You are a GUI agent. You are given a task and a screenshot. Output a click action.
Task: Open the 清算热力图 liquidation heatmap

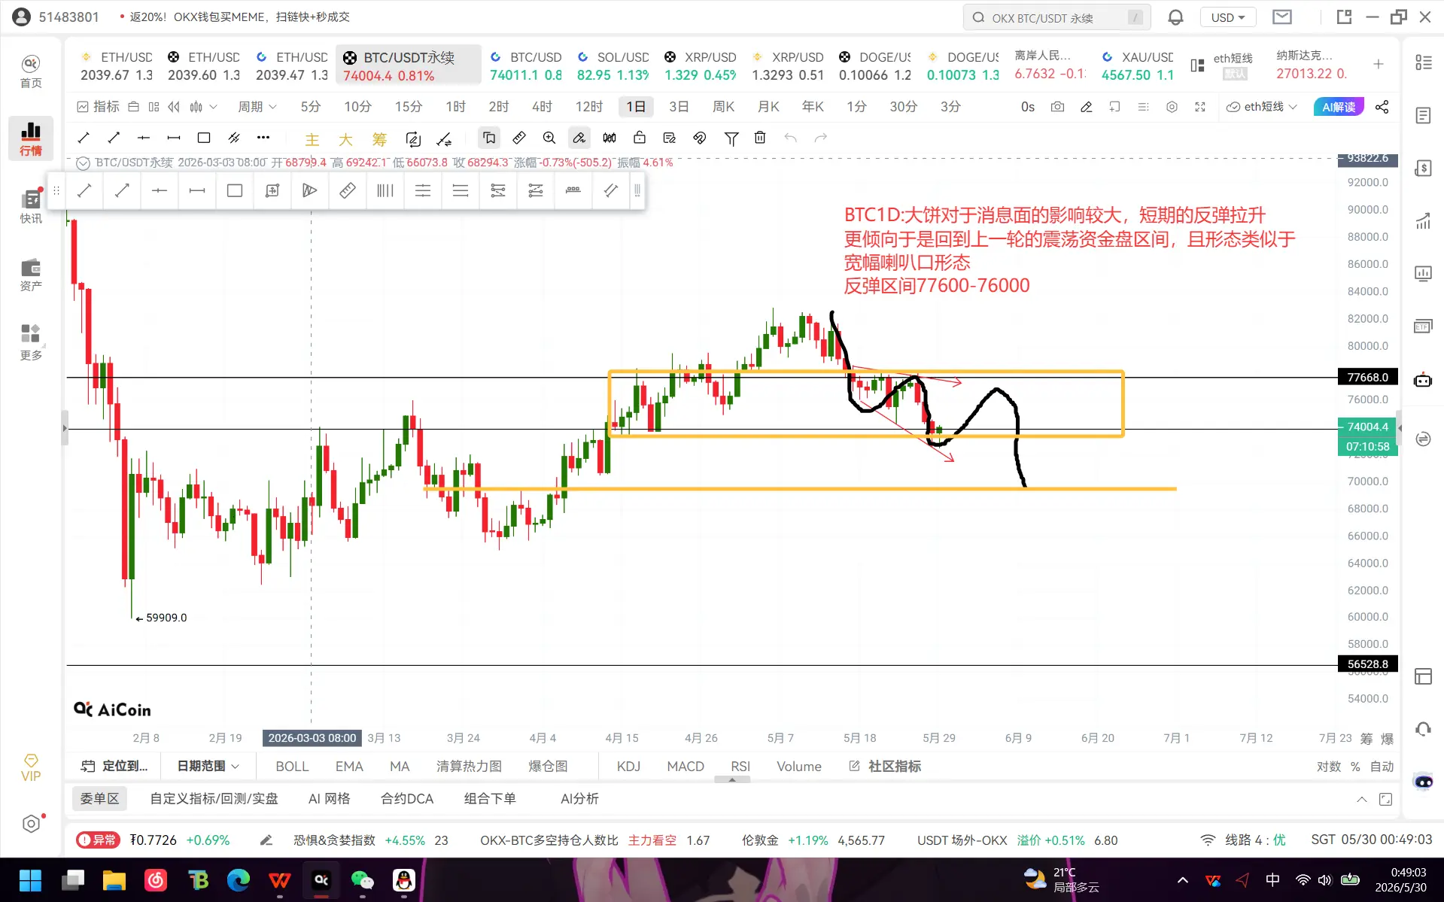tap(469, 767)
